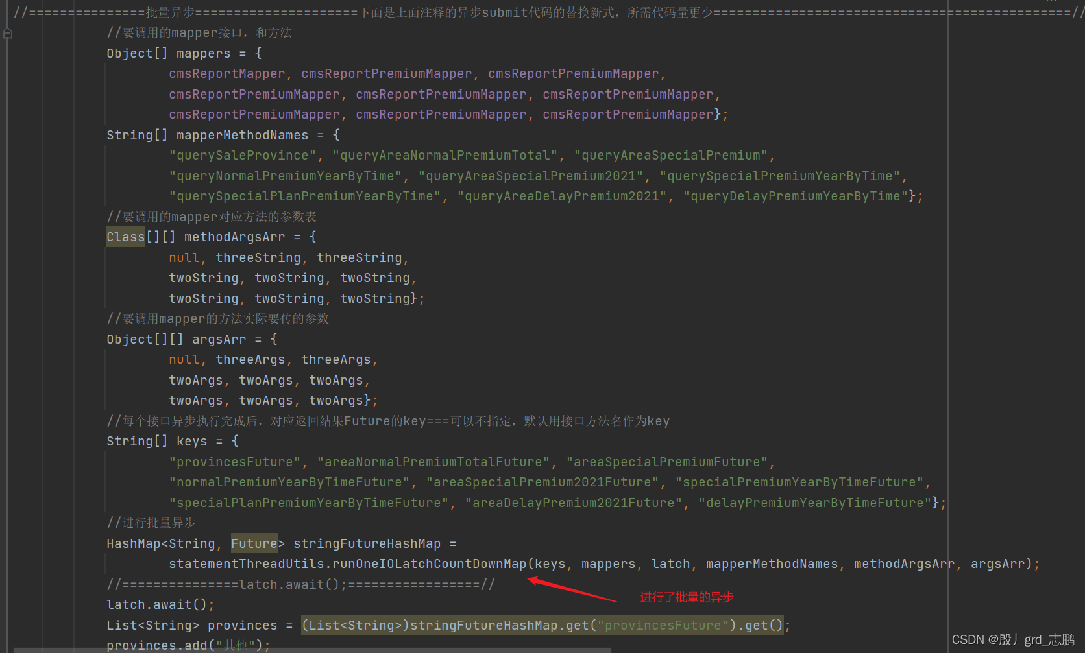The width and height of the screenshot is (1085, 653).
Task: Click null in the methodArgsArr initializer
Action: (184, 257)
